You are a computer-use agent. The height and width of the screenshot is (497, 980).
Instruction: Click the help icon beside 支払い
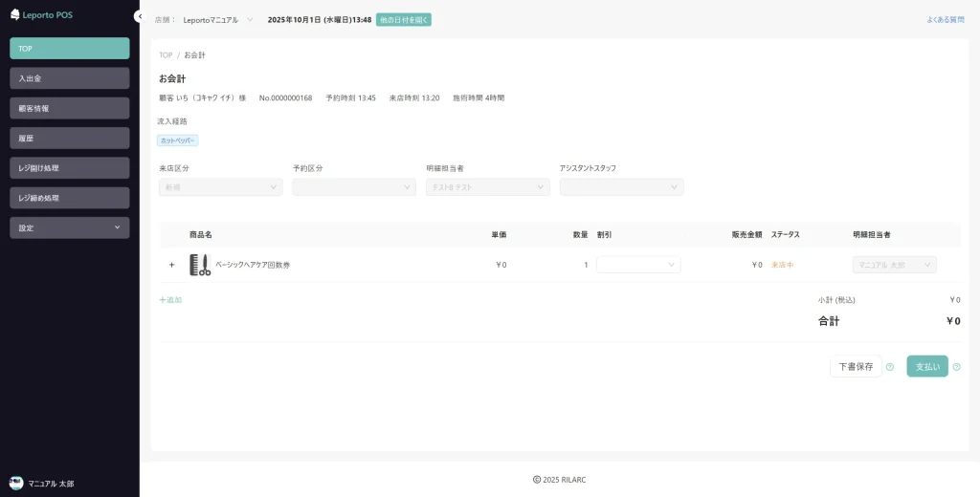click(956, 367)
